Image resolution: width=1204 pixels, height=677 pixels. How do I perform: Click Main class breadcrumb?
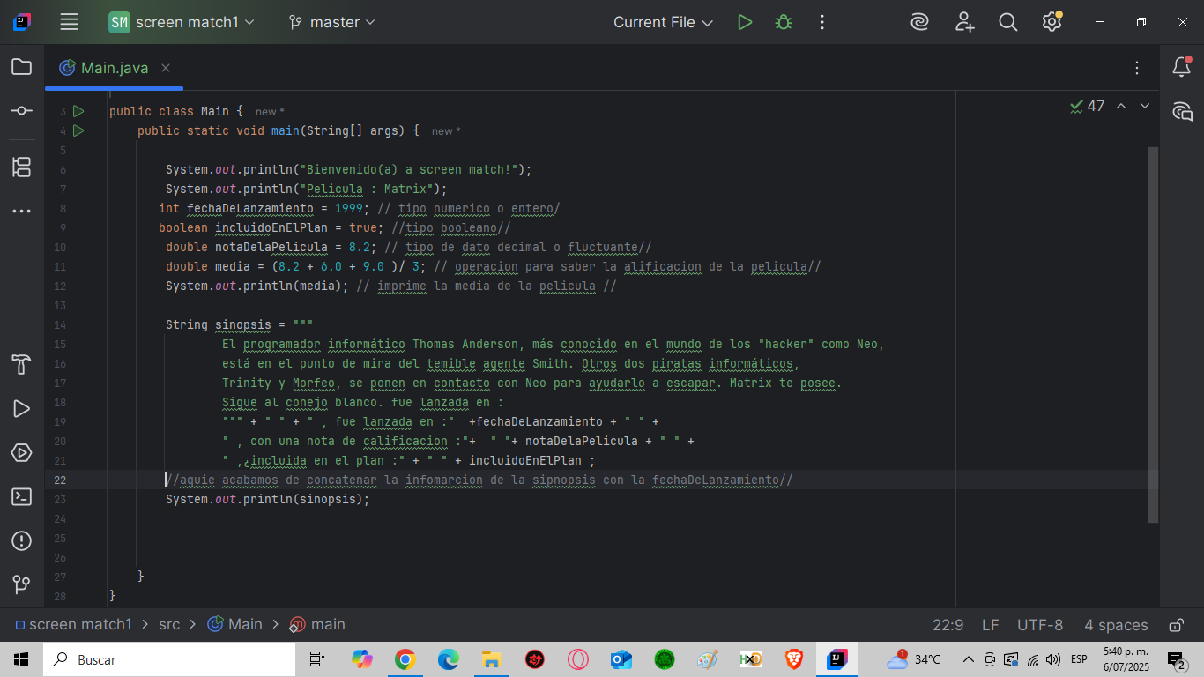[x=234, y=624]
